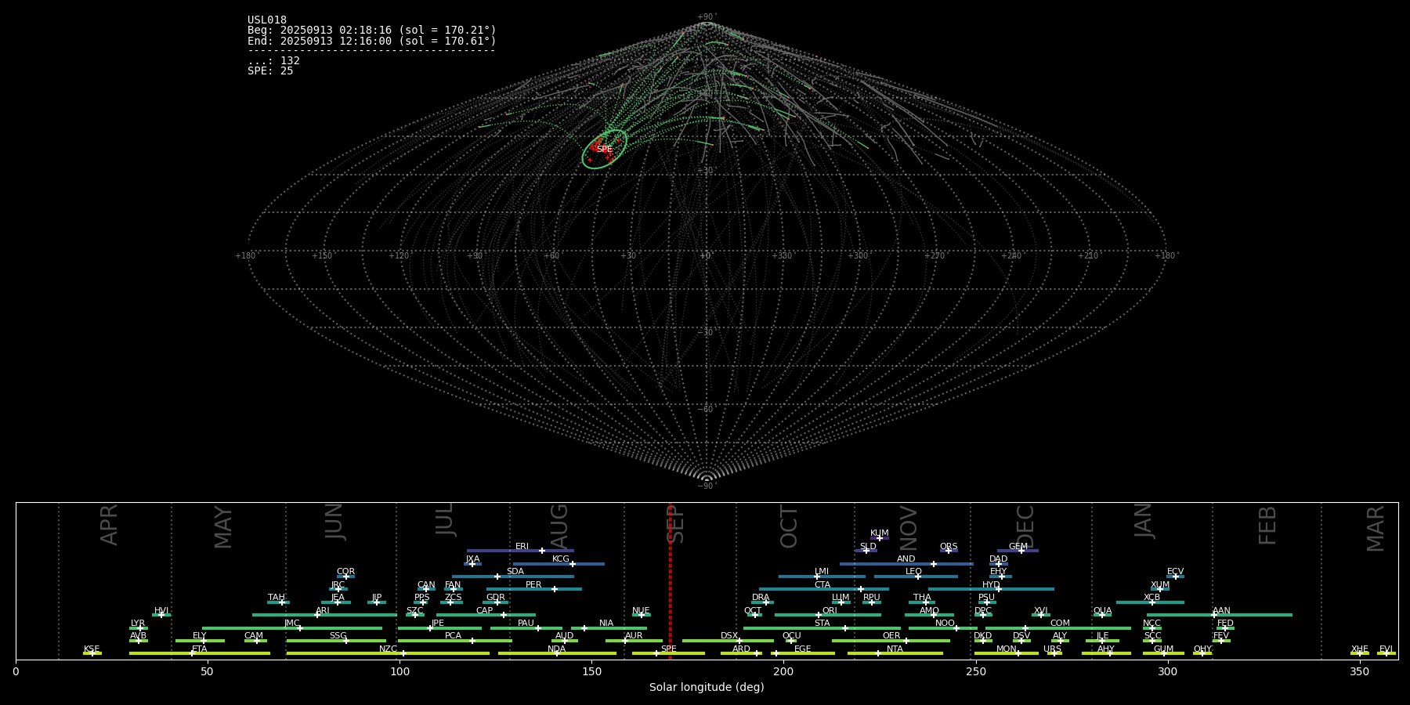
Task: Click the APR month label
Action: tap(109, 525)
